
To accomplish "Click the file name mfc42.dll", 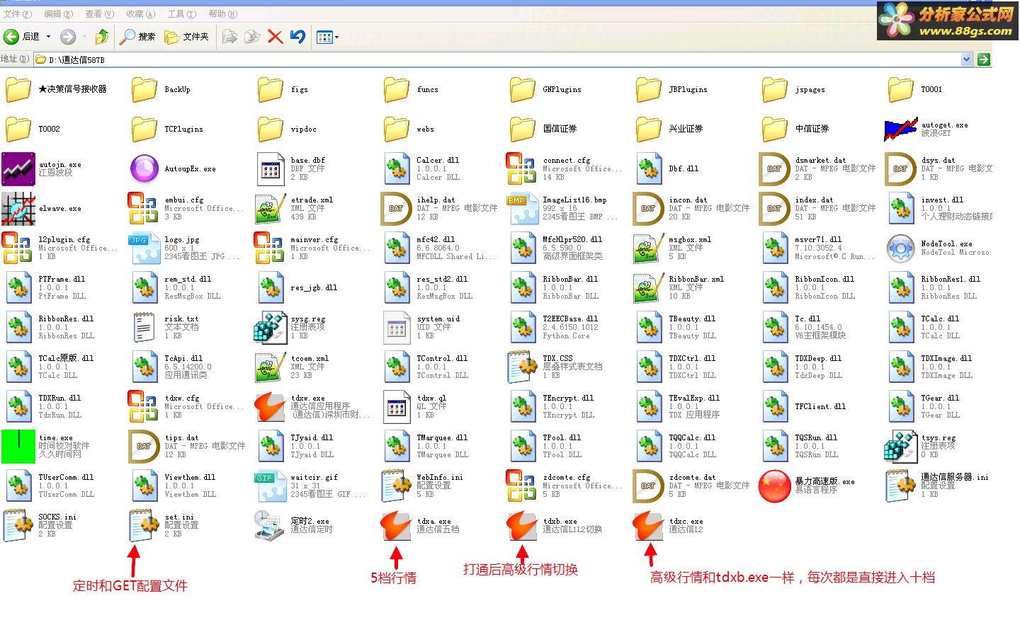I will (436, 239).
